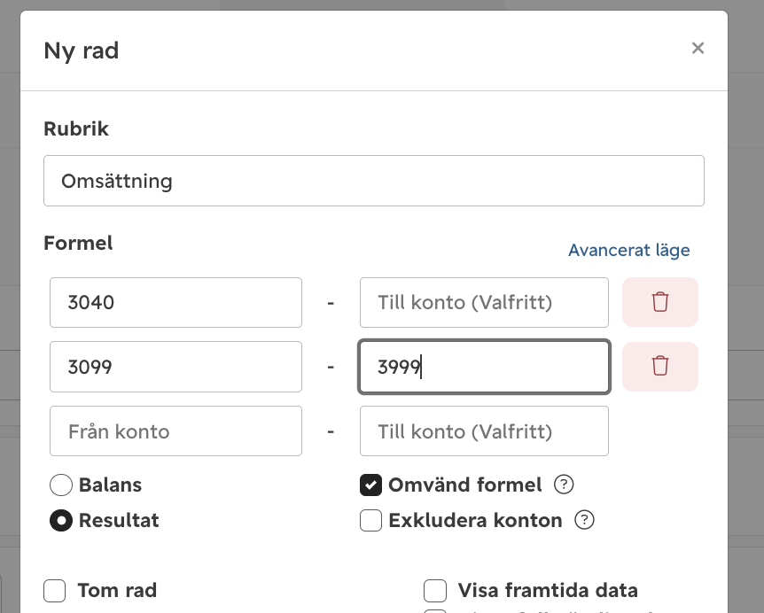Select the Balans radio button
The height and width of the screenshot is (613, 764).
pos(61,485)
